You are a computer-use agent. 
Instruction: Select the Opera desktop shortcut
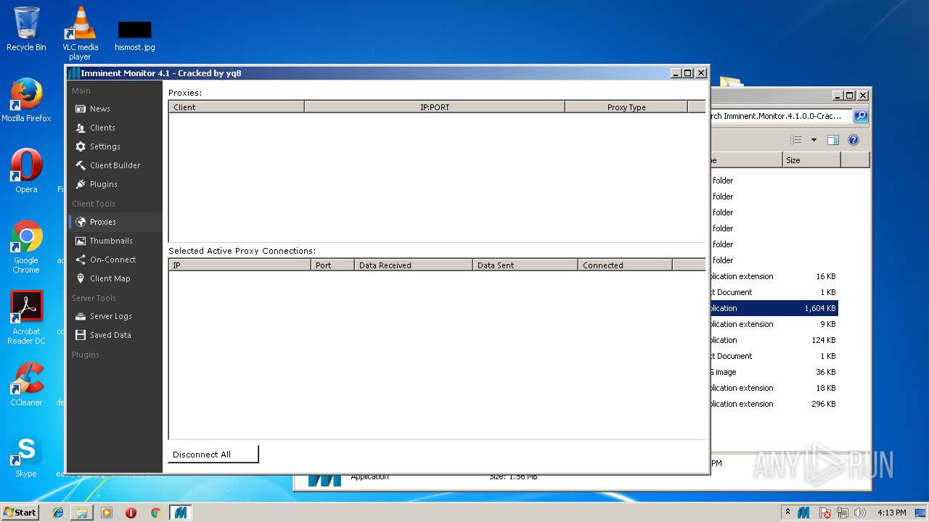coord(26,171)
